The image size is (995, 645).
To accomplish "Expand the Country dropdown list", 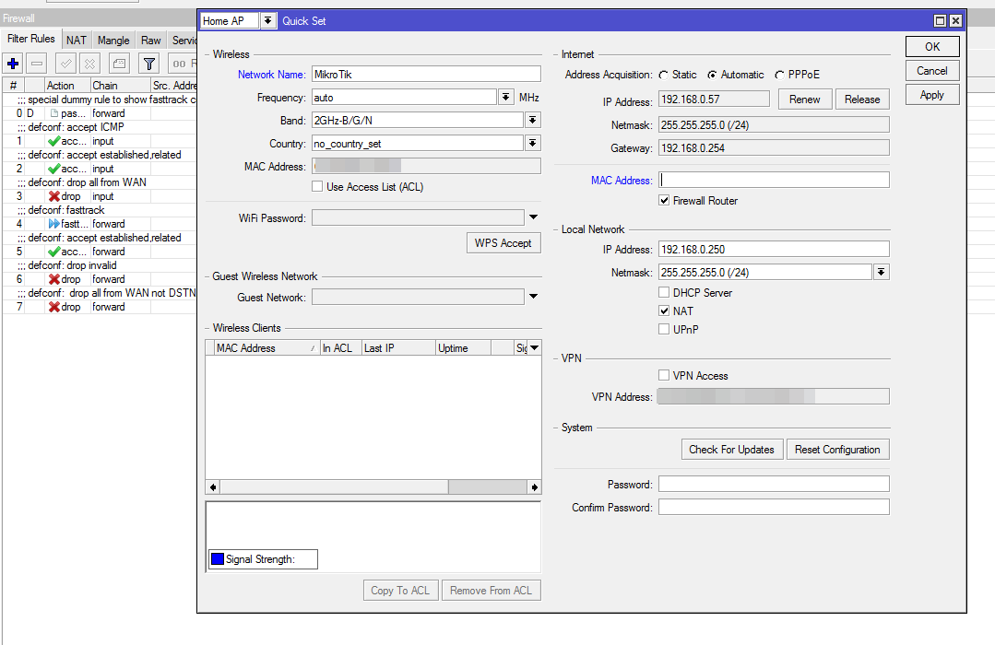I will (x=533, y=144).
